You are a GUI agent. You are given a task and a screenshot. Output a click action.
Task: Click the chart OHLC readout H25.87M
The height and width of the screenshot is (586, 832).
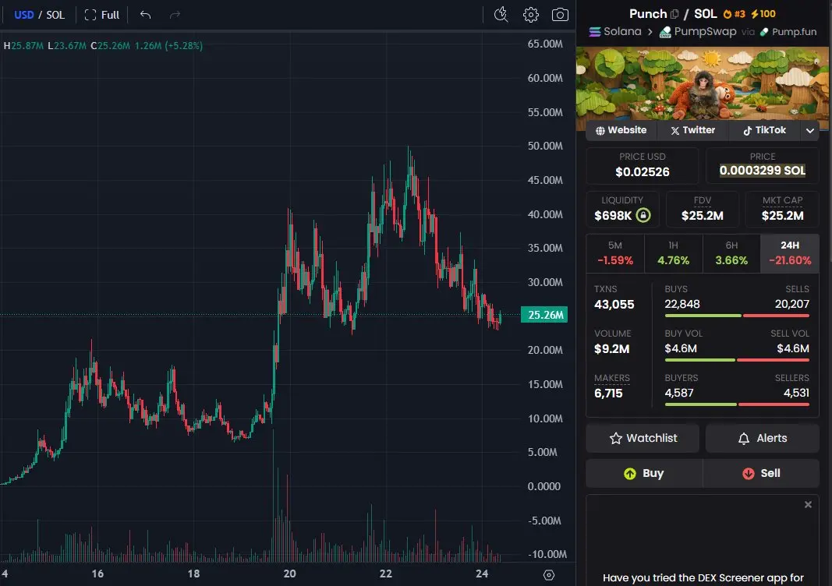pos(23,46)
